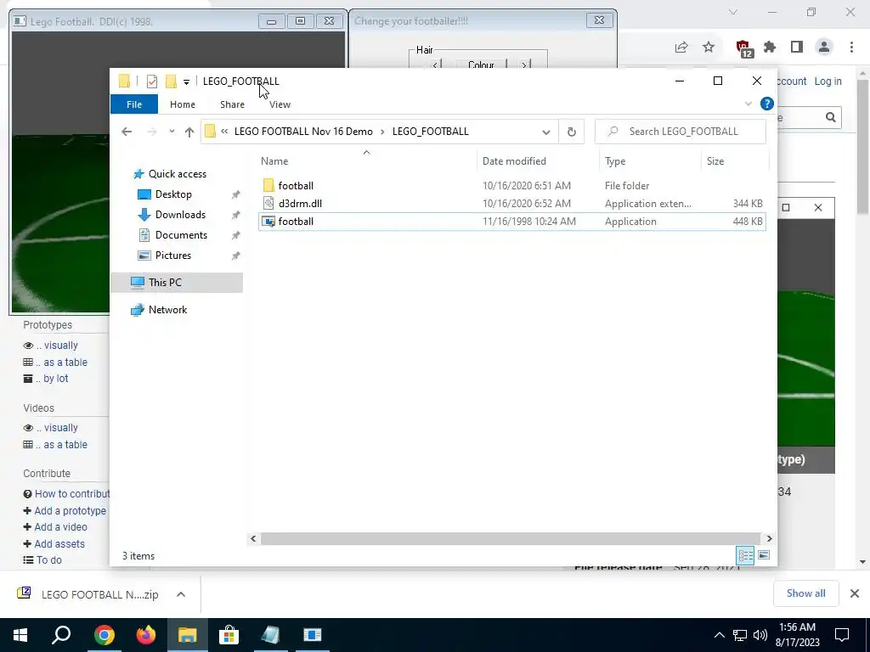Click Log in link on webpage
Screen dimensions: 870x652
(x=828, y=81)
